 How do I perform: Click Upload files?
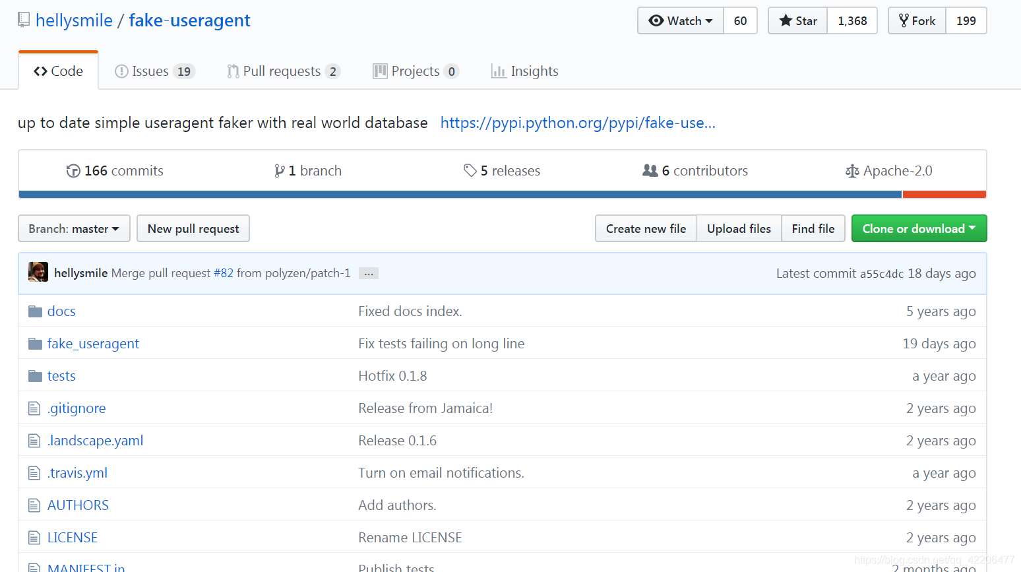coord(739,228)
